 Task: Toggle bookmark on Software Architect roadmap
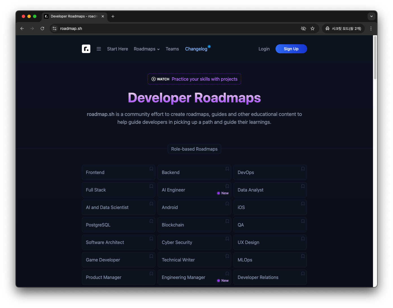click(151, 239)
